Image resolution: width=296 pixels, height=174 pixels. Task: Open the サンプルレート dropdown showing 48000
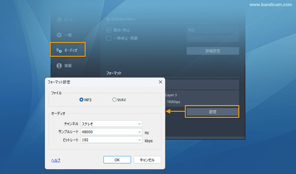pos(112,132)
